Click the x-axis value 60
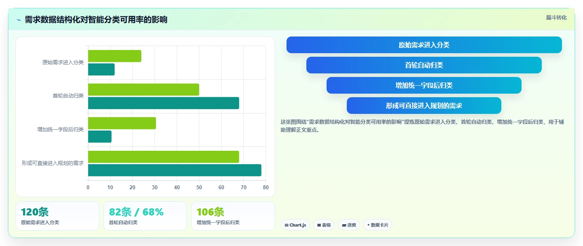The image size is (583, 246). 221,187
